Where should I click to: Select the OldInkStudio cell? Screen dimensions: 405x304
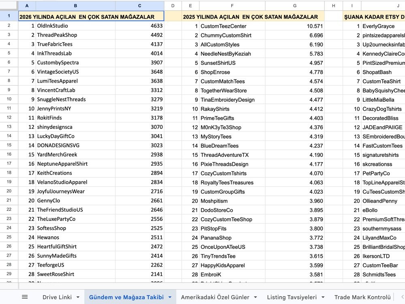pyautogui.click(x=75, y=26)
